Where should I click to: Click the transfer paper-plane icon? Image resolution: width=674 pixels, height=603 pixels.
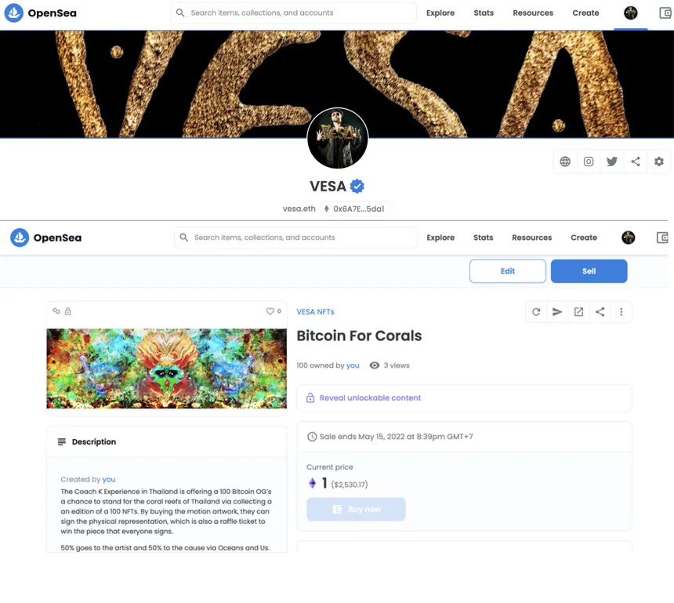pyautogui.click(x=557, y=312)
